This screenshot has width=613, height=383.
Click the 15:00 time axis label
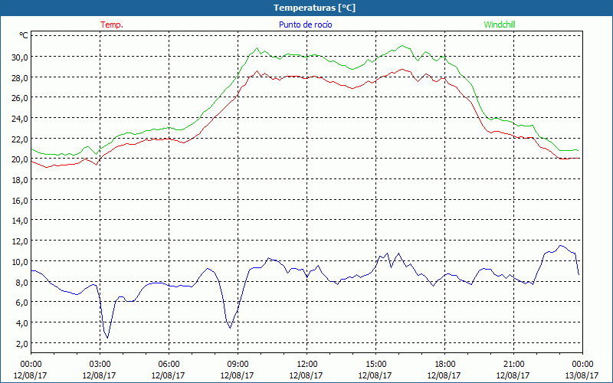pyautogui.click(x=375, y=365)
